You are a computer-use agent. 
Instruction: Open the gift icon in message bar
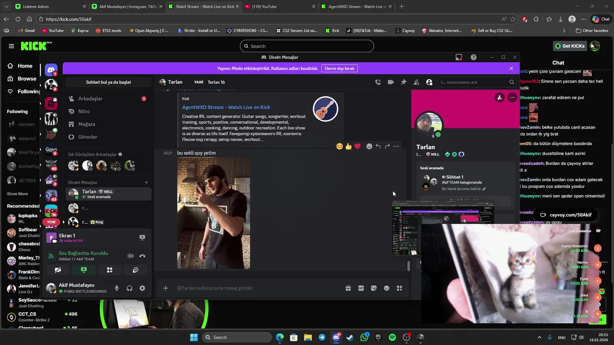click(x=348, y=288)
